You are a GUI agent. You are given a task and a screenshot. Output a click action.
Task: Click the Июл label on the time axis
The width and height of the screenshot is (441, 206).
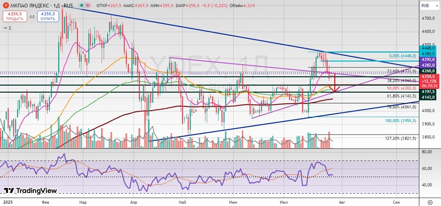click(284, 202)
